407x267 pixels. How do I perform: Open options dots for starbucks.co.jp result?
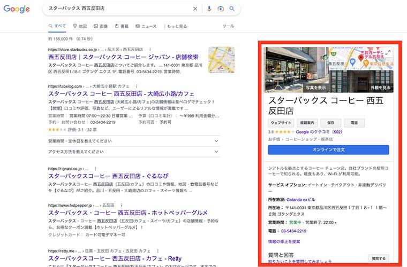(150, 50)
